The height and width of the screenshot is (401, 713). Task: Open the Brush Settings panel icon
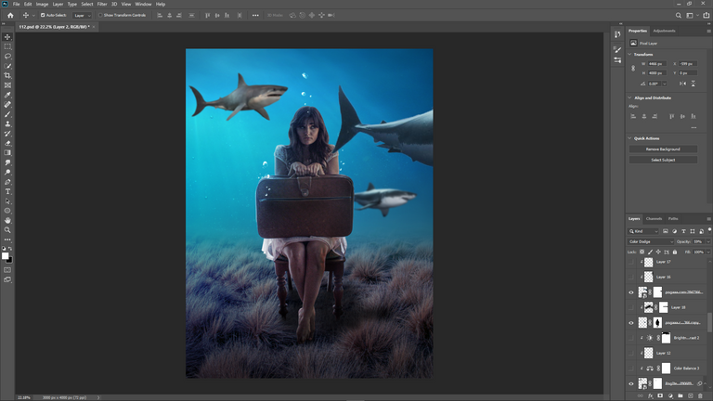[x=617, y=49]
